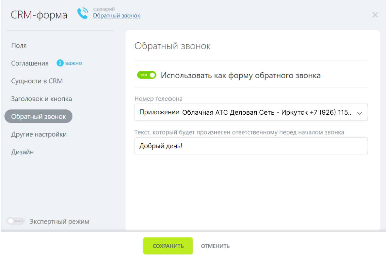This screenshot has width=386, height=258.
Task: Click the 'Отменить' button
Action: coord(215,246)
